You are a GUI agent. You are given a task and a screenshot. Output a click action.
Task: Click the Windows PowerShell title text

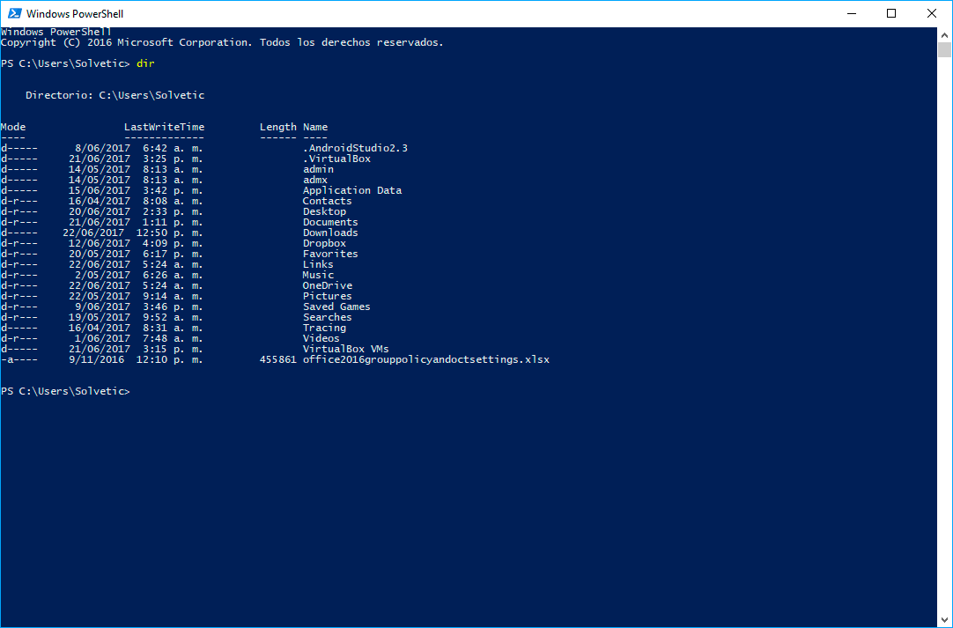click(x=75, y=14)
